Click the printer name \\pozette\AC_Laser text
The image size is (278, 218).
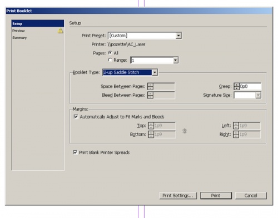click(126, 44)
